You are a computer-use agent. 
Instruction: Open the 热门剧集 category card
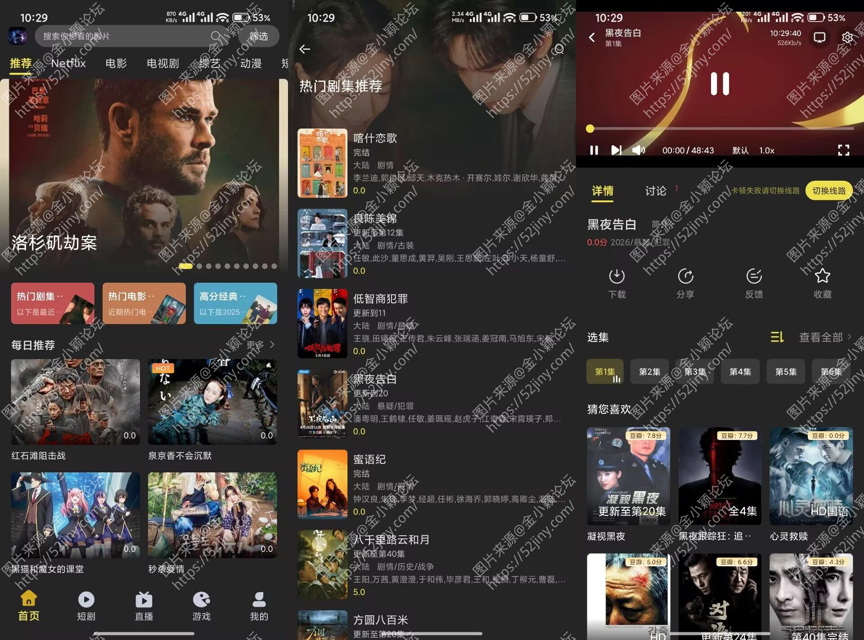pos(53,303)
